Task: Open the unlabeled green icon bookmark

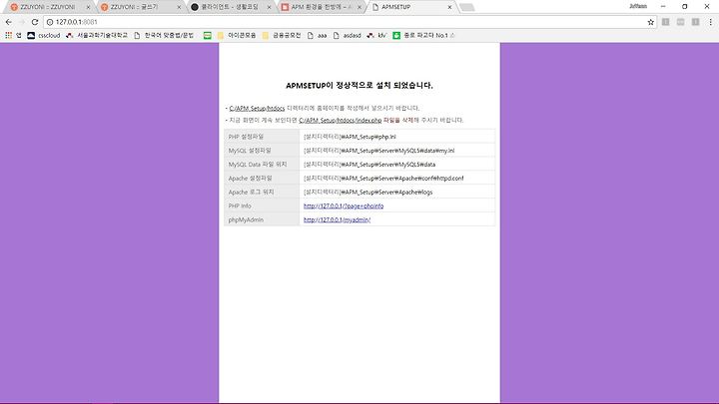Action: tap(208, 35)
